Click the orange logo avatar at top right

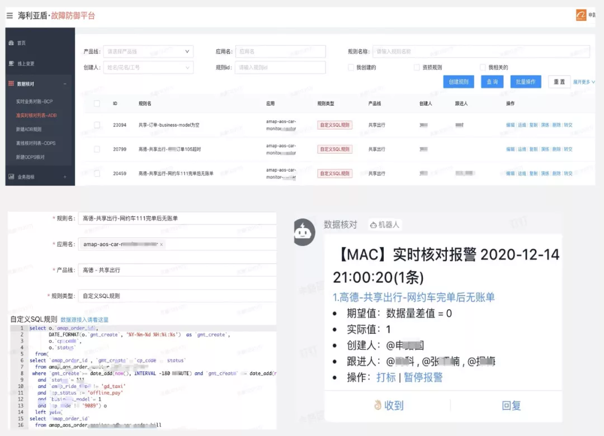[581, 15]
